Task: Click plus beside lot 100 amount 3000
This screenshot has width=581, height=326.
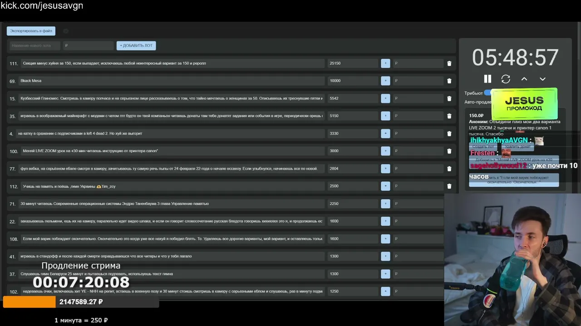Action: (x=385, y=151)
